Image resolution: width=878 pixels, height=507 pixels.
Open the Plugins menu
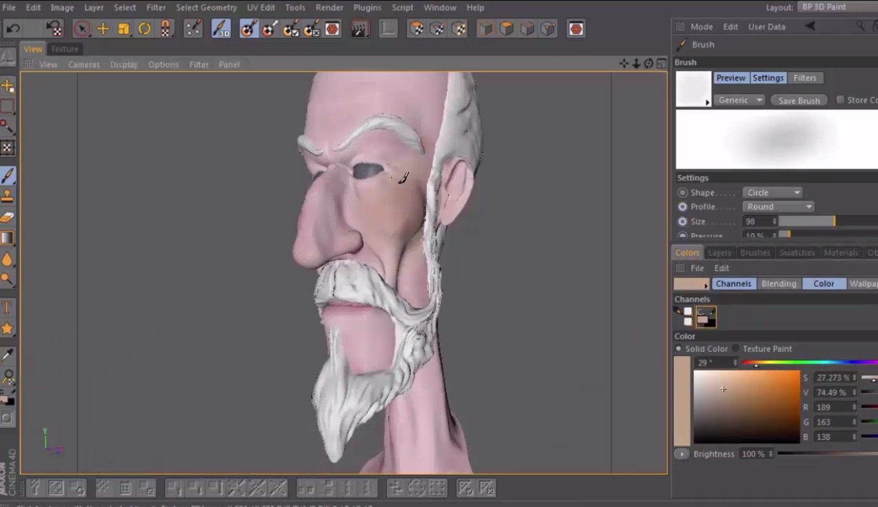pos(367,8)
